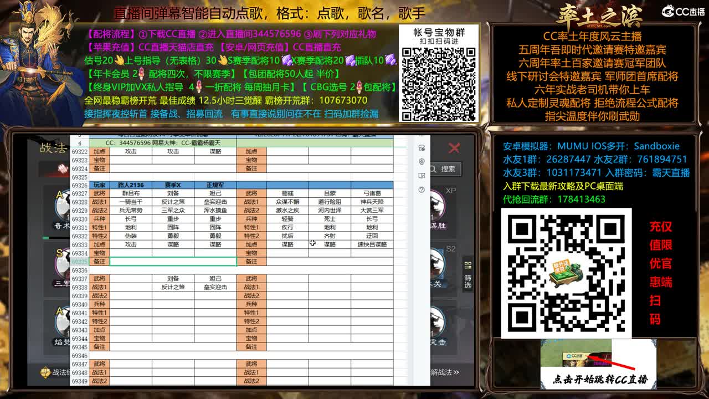Open the help question-mark icon in the sidebar

pyautogui.click(x=420, y=189)
